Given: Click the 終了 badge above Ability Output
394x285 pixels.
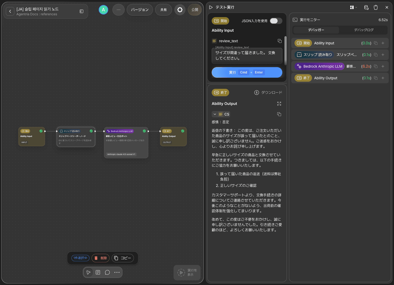Looking at the screenshot, I should (x=220, y=92).
